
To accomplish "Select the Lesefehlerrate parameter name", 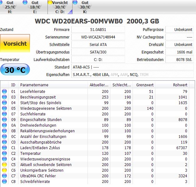I will pyautogui.click(x=33, y=91).
